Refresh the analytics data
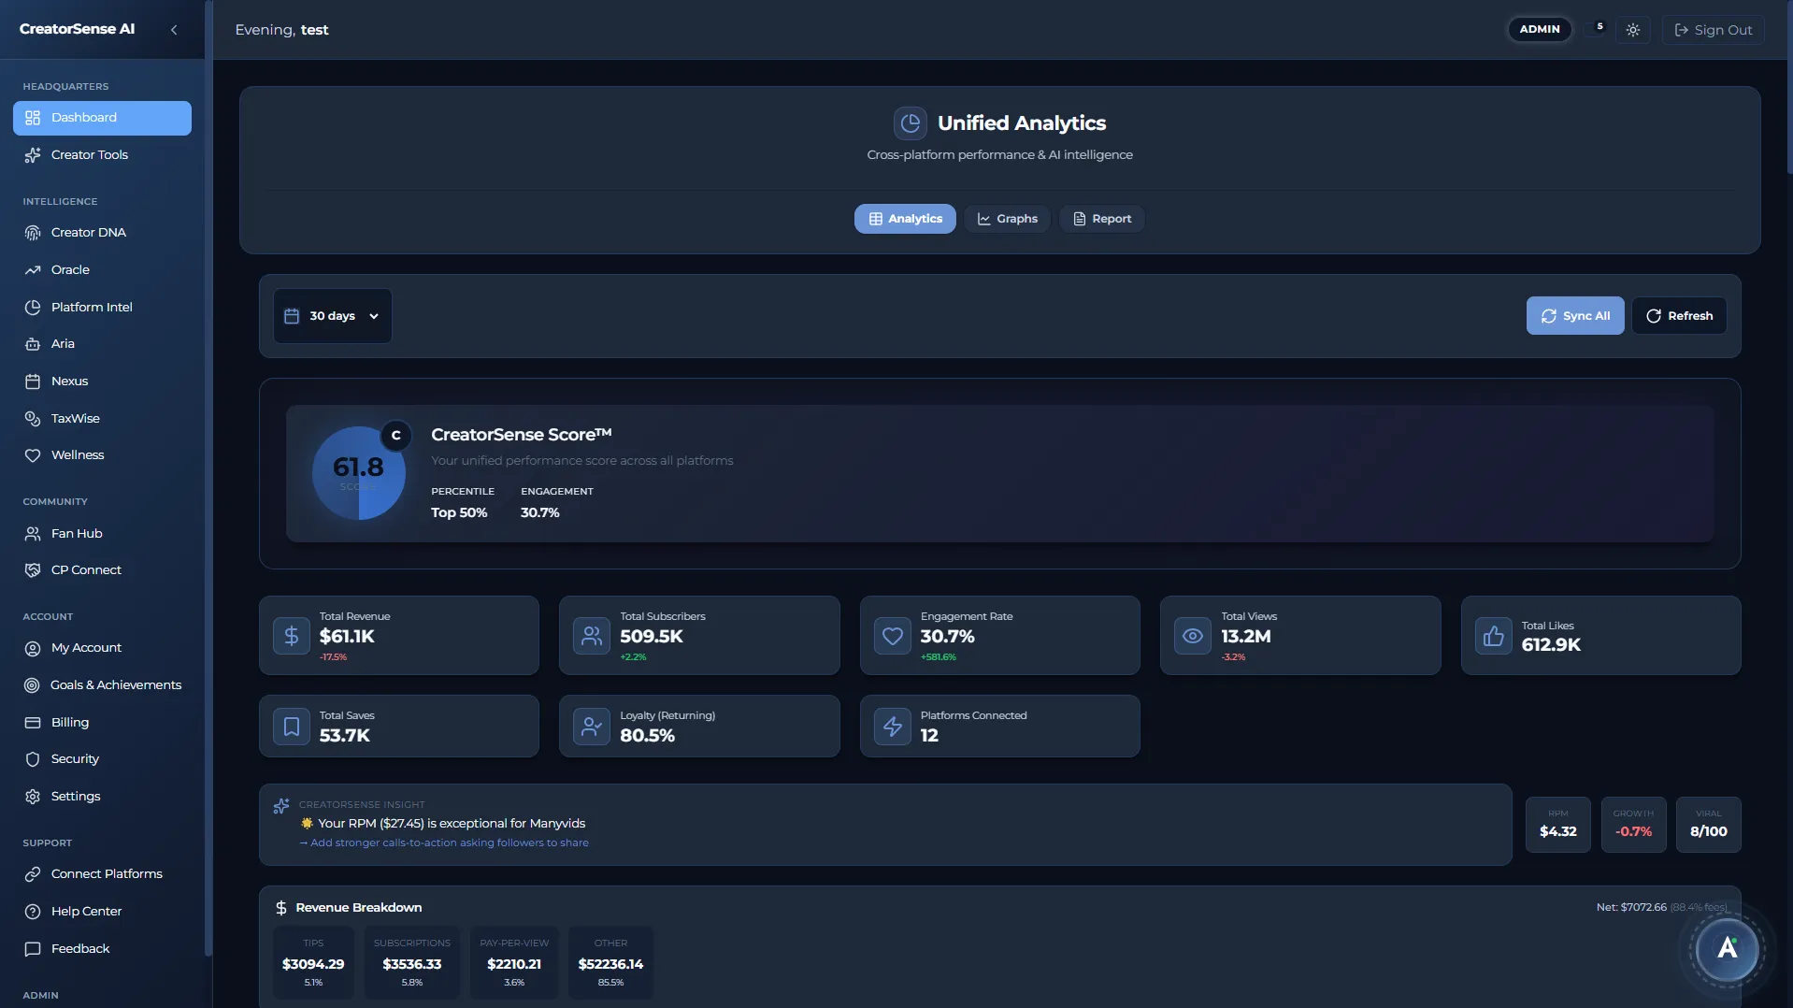Screen dimensions: 1793x1008 (x=1679, y=315)
